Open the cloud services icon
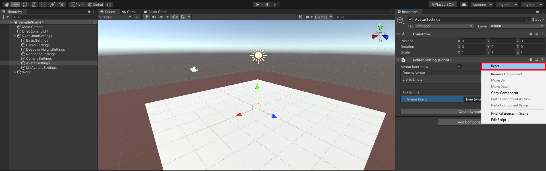The image size is (546, 171). 464,5
